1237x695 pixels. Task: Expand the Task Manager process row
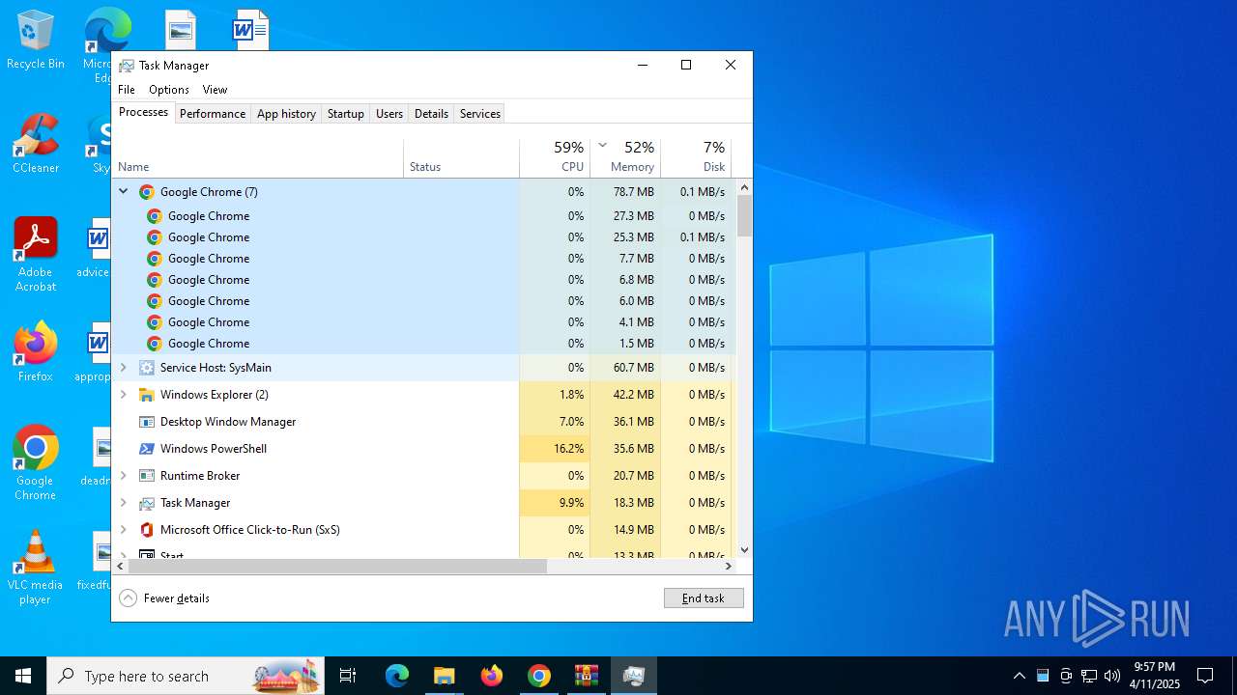pos(123,503)
